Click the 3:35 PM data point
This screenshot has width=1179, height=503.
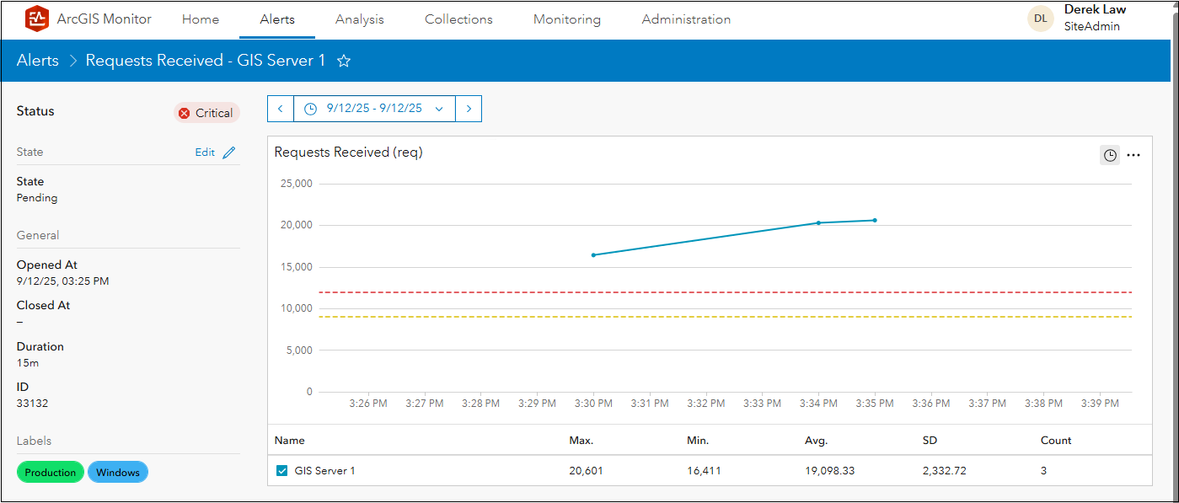point(875,221)
